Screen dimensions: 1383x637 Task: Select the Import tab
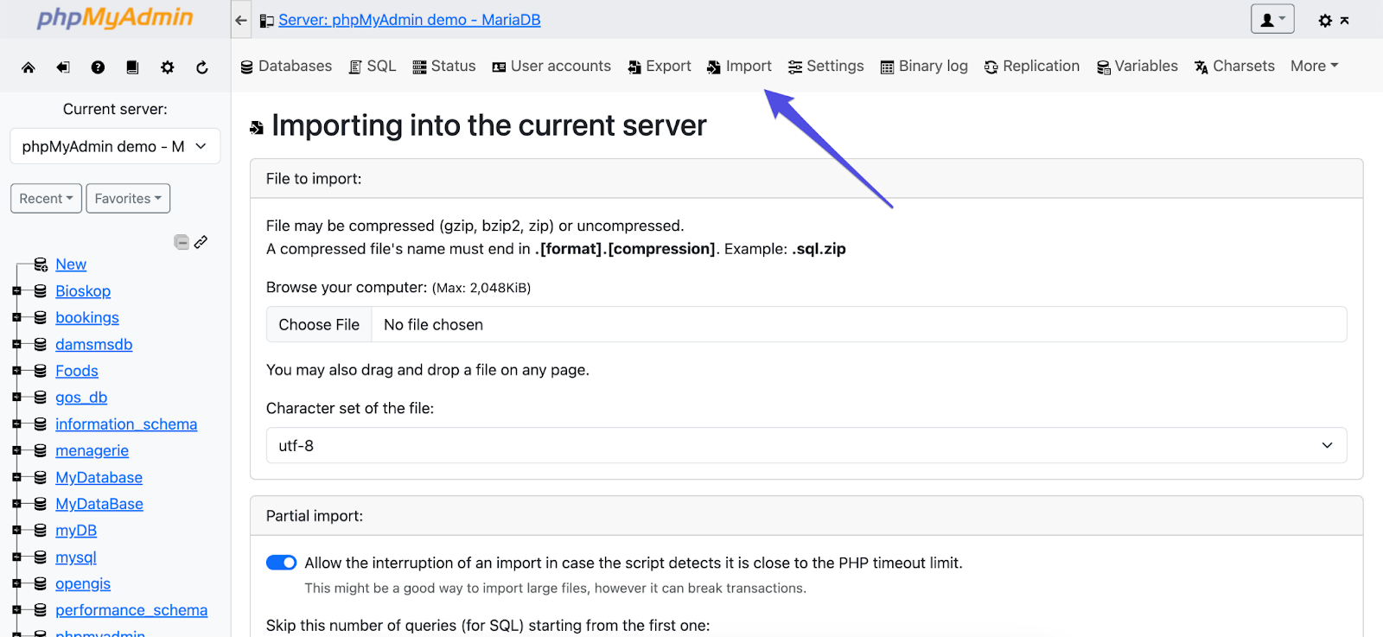point(739,66)
